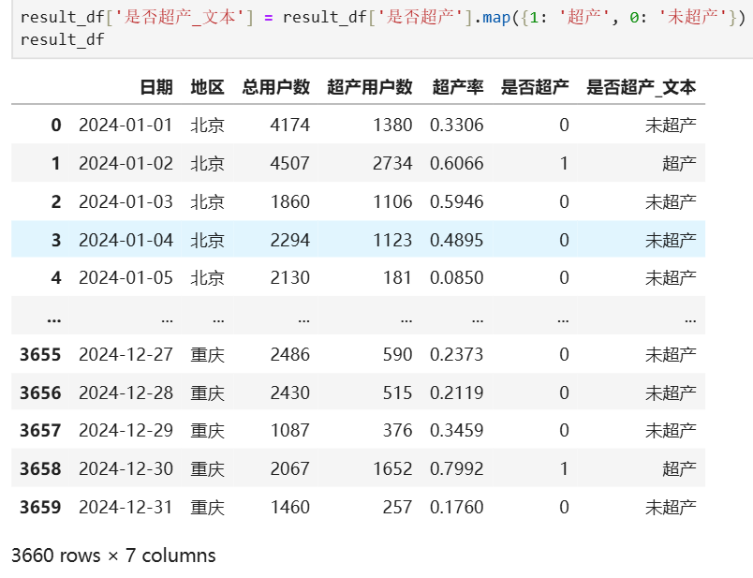Click total users value 2130
Screen dimensions: 753x578
pyautogui.click(x=290, y=277)
